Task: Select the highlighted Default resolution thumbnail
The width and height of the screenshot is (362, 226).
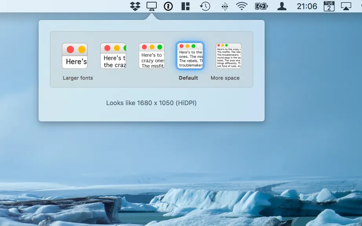Action: pyautogui.click(x=190, y=56)
